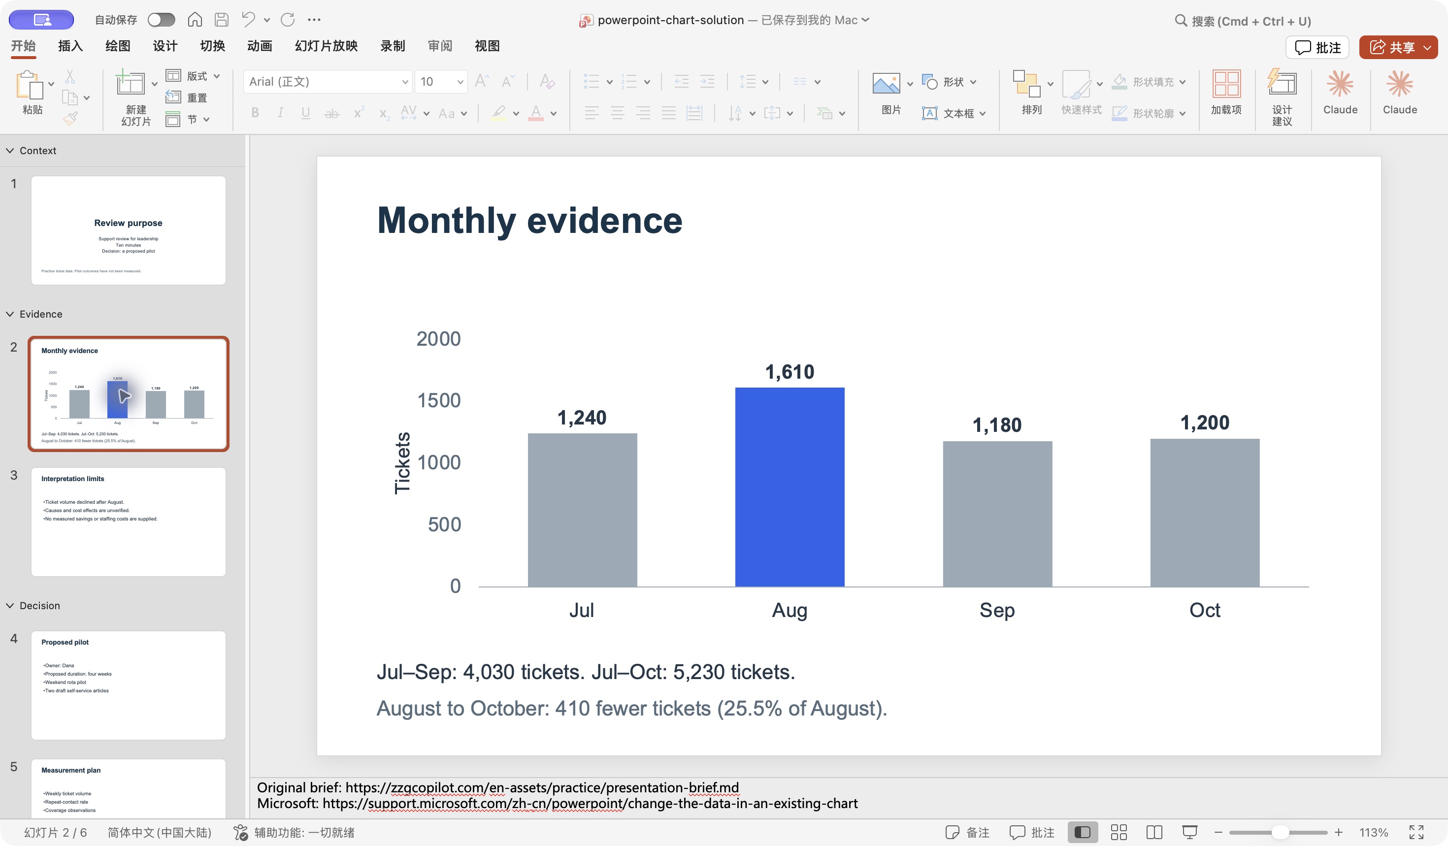This screenshot has width=1448, height=846.
Task: Toggle Strikethrough formatting
Action: coord(331,113)
